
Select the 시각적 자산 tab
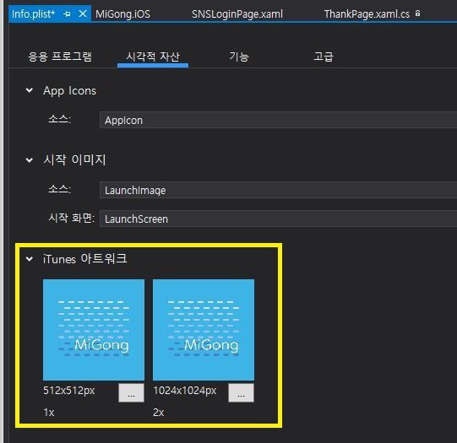tap(153, 57)
